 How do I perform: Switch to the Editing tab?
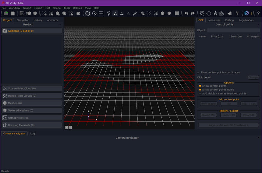click(x=229, y=20)
